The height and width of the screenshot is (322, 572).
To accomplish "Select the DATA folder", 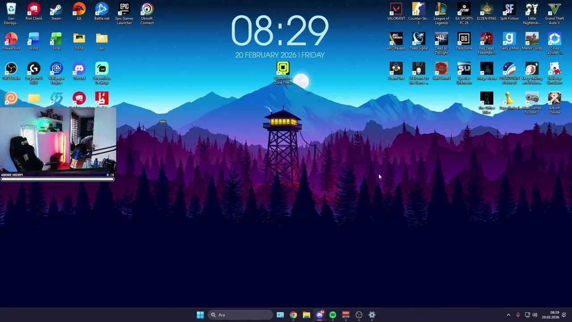I will pyautogui.click(x=79, y=42).
